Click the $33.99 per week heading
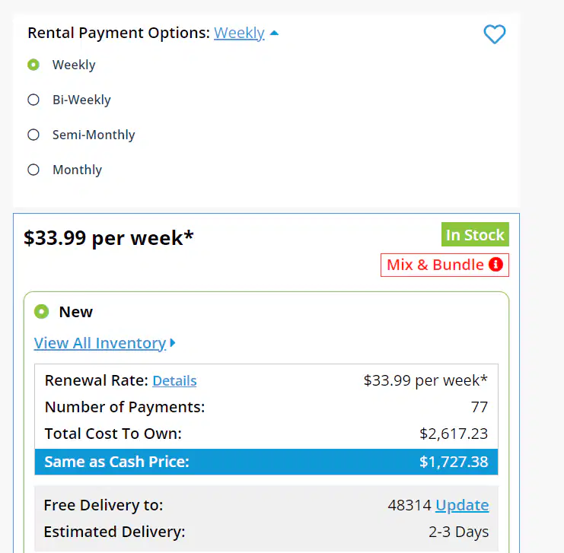The image size is (564, 553). point(109,238)
